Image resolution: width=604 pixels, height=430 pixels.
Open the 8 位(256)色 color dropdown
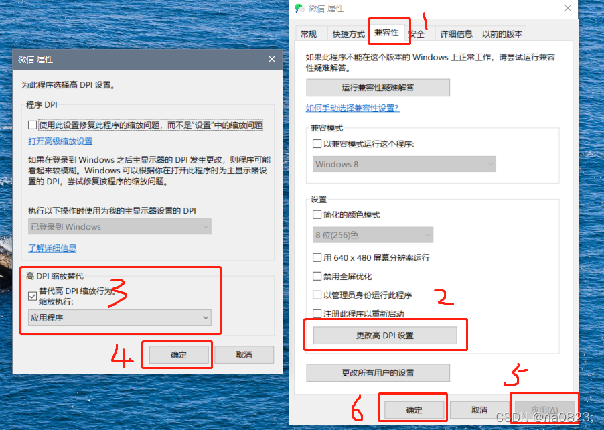click(372, 235)
